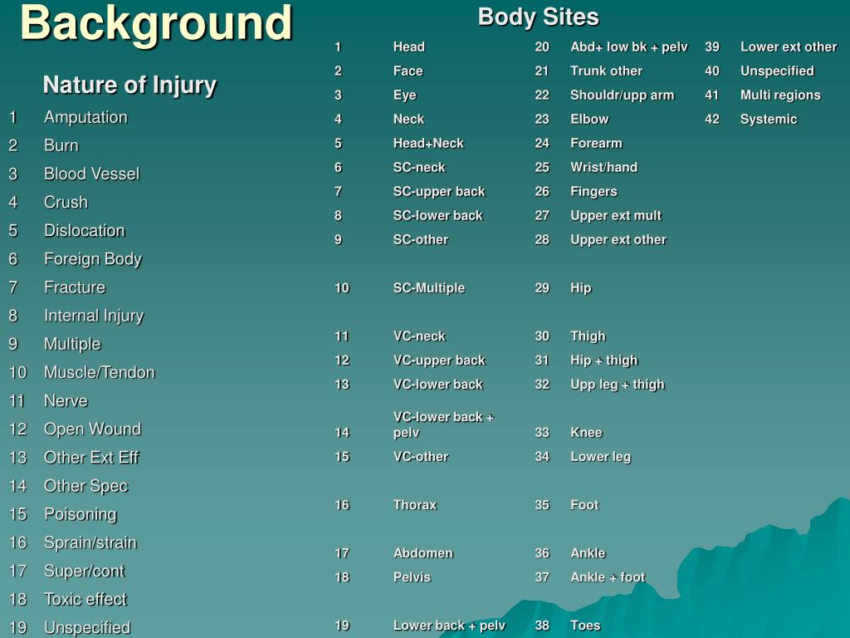
Task: Click the 'Multi regions' body site
Action: click(780, 95)
